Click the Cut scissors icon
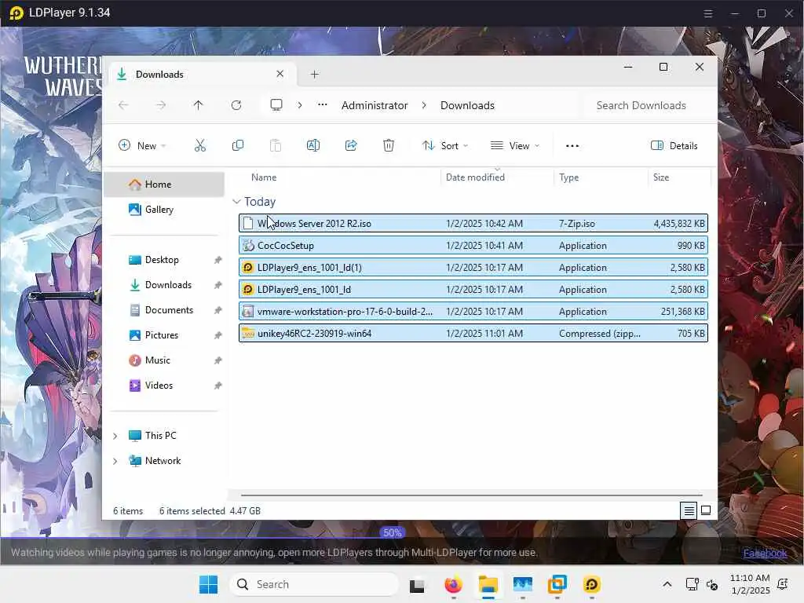Image resolution: width=804 pixels, height=603 pixels. tap(200, 145)
